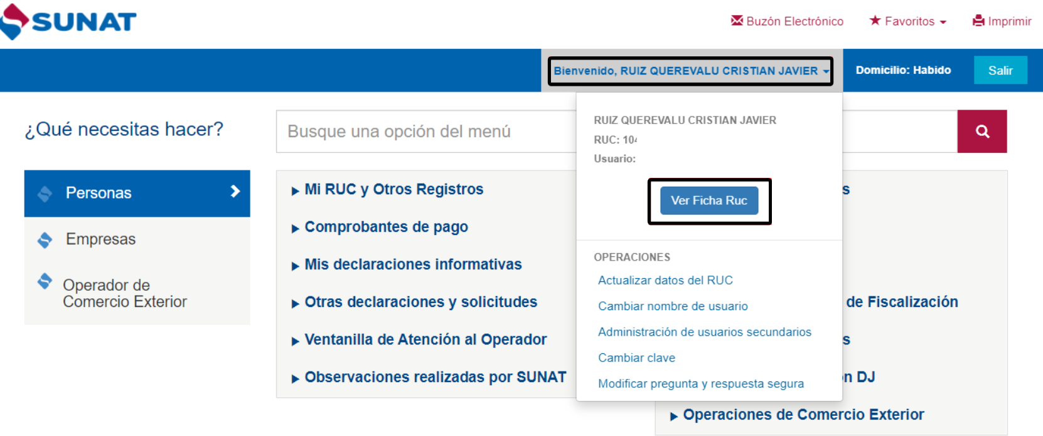Click 'Domicilio: Habido' status text
Screen dimensions: 1043x436
point(903,70)
